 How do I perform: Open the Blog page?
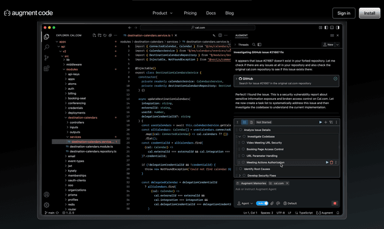point(229,13)
